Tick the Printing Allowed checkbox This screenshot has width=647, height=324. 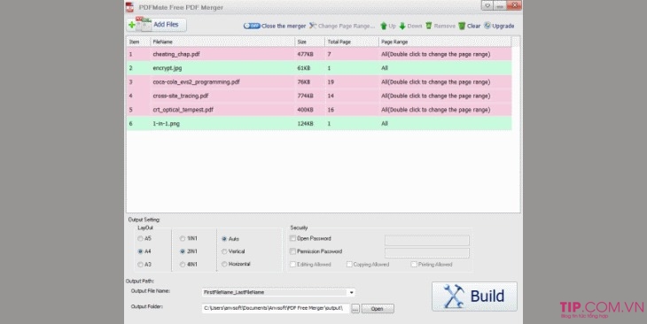[414, 264]
